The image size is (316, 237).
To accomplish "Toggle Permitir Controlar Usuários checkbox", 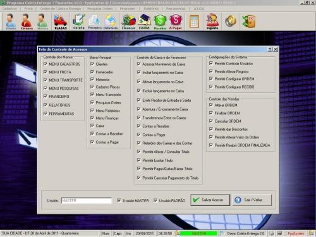I will point(211,63).
